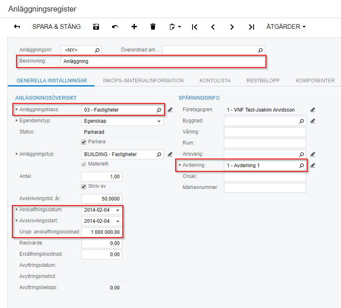Open the Egendomstyp dropdown
The height and width of the screenshot is (308, 341).
(159, 121)
